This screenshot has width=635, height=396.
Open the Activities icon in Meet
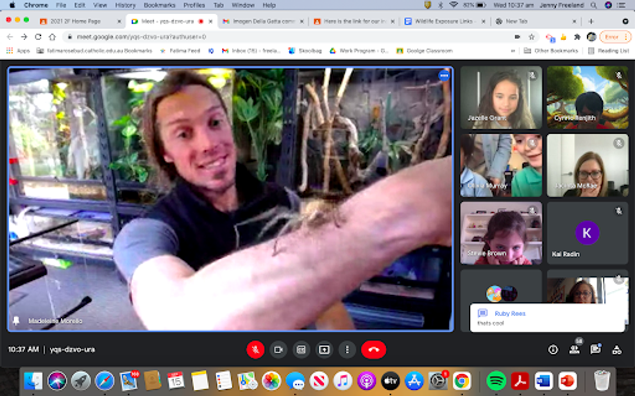tap(616, 350)
